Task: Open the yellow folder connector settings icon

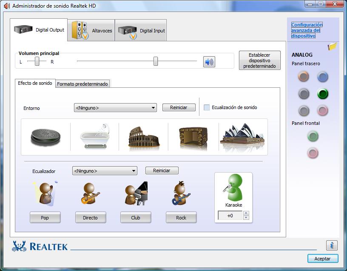Action: pos(332,46)
